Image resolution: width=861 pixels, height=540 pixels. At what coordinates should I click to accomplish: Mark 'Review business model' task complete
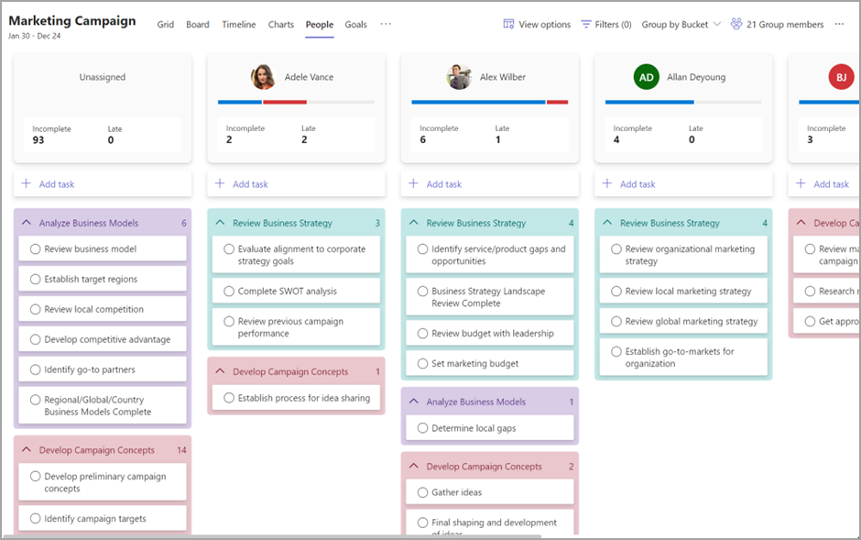point(35,248)
